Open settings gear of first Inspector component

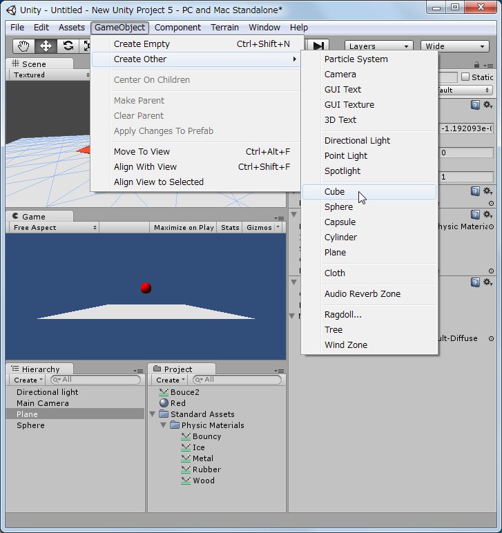487,105
